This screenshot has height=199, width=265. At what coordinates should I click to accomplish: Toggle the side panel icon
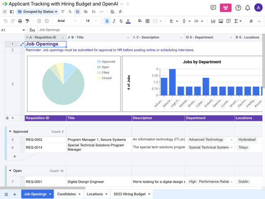(12, 11)
